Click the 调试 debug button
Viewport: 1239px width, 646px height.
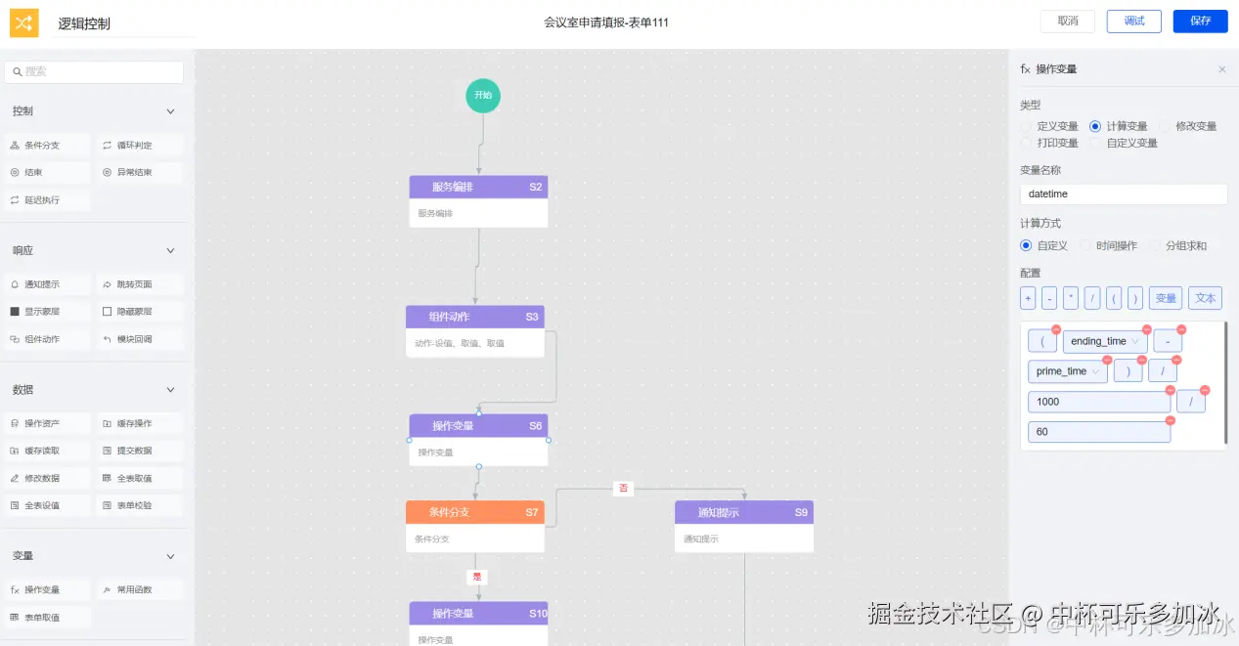click(1134, 21)
